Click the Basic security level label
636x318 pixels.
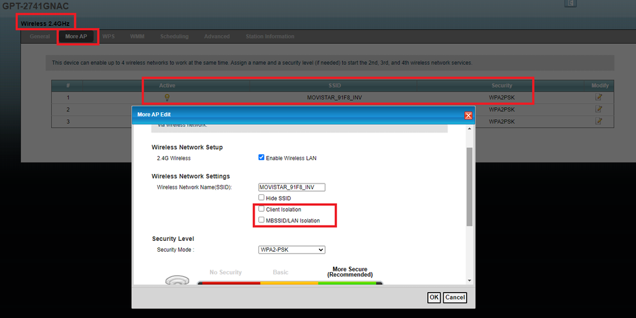pyautogui.click(x=281, y=272)
